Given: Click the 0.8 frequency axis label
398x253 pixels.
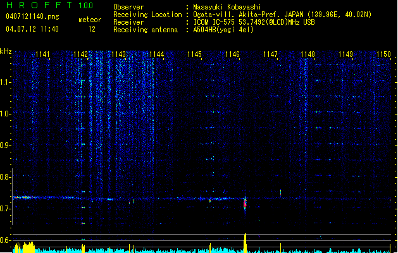Looking at the screenshot, I should click(x=5, y=177).
